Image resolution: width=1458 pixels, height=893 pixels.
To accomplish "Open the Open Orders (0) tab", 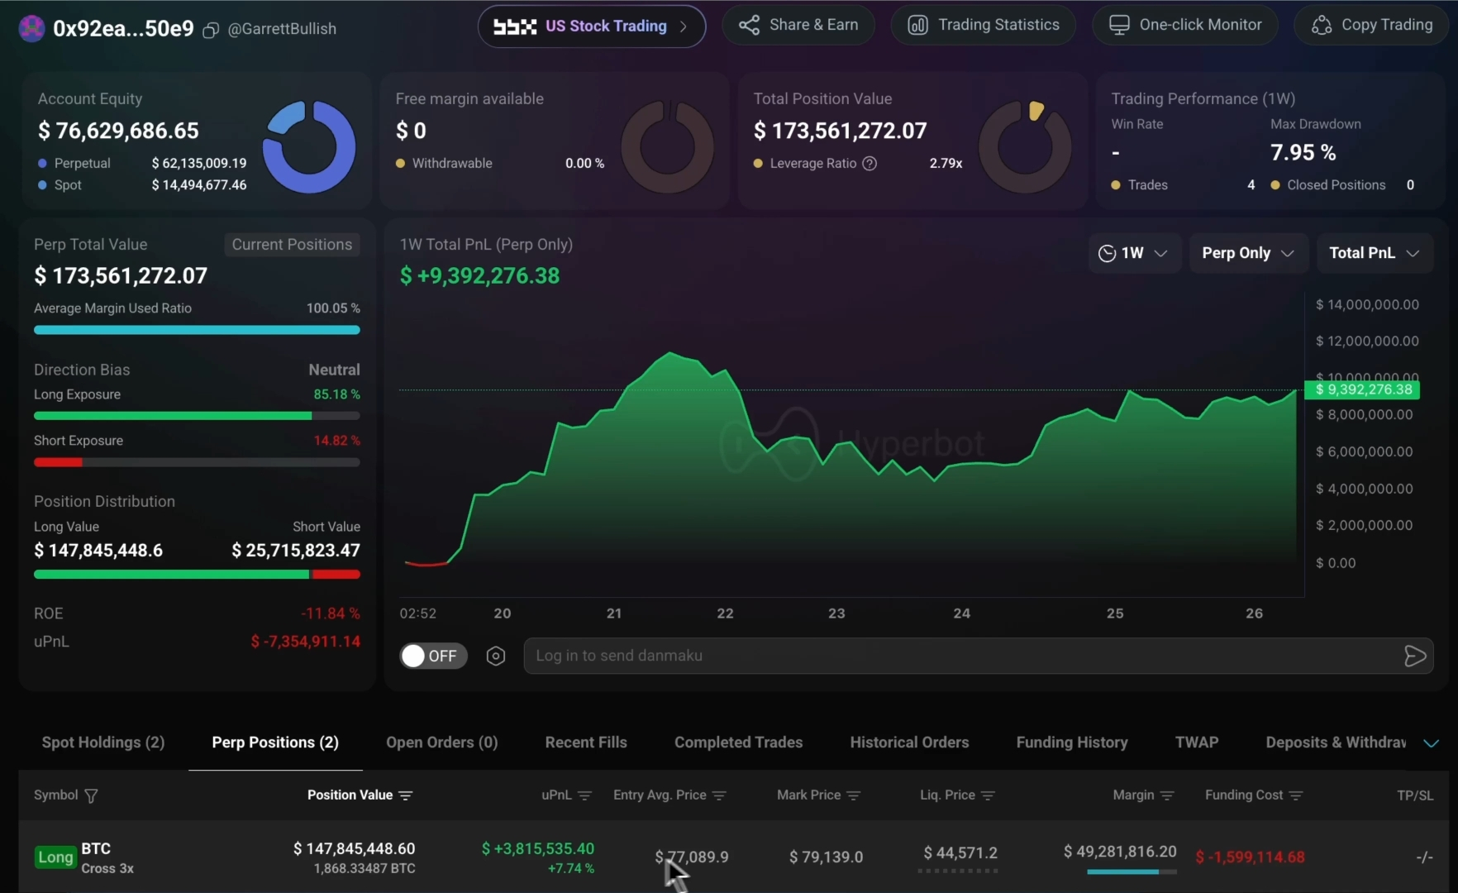I will pyautogui.click(x=442, y=743).
